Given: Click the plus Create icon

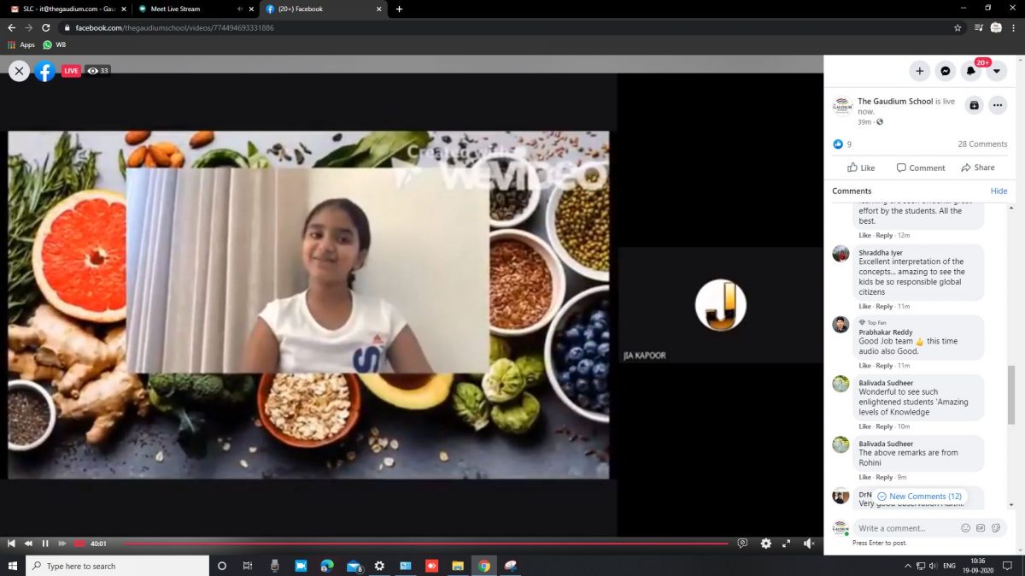Looking at the screenshot, I should (x=919, y=71).
